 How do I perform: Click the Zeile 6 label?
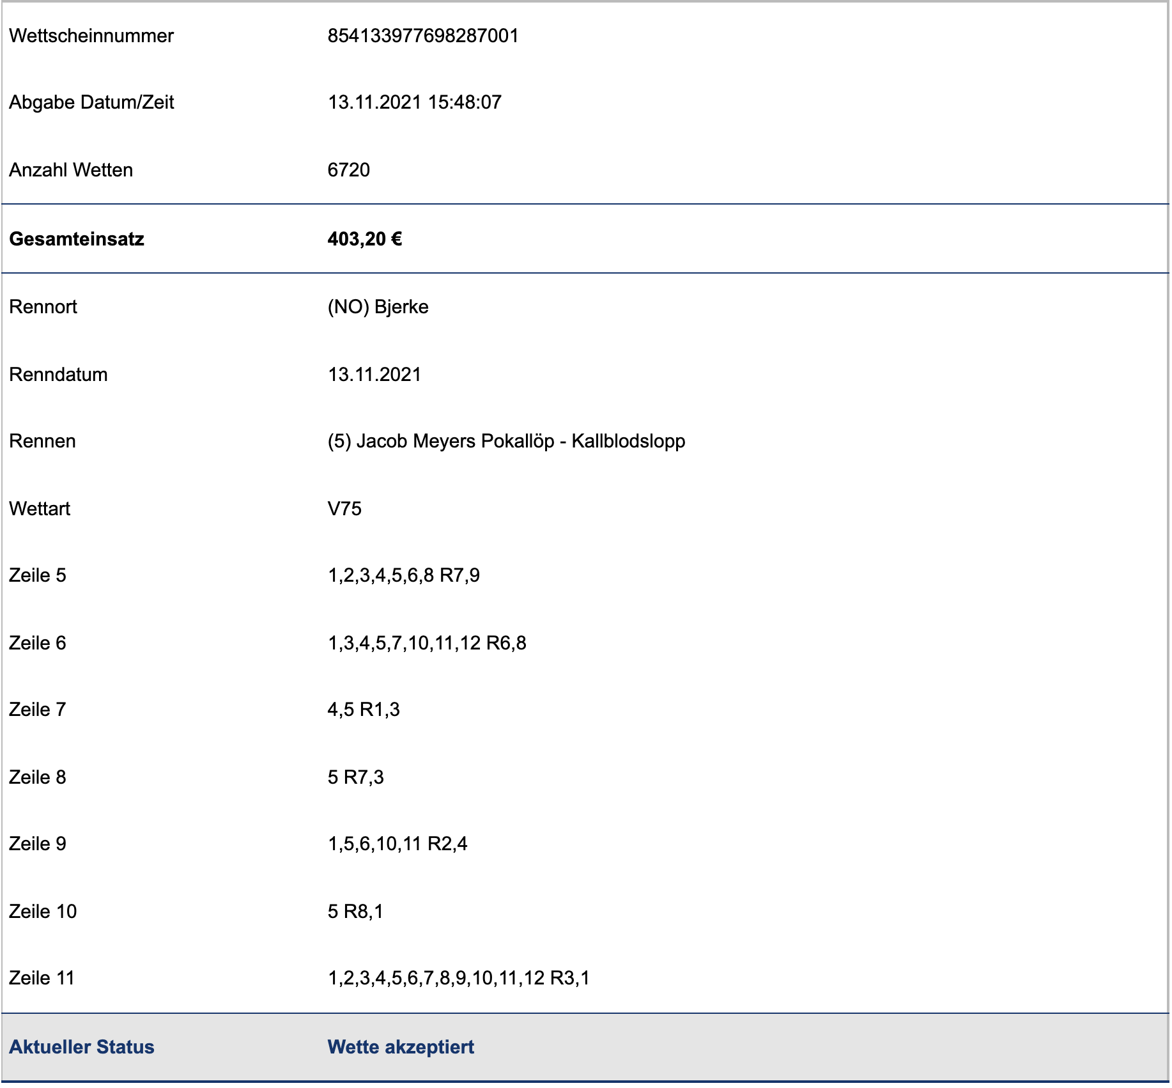[38, 643]
